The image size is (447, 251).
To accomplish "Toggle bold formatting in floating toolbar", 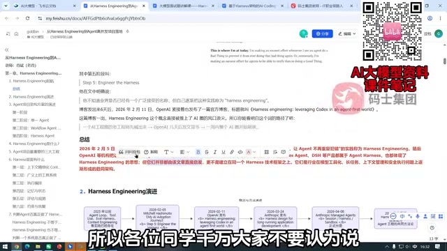I will pyautogui.click(x=198, y=152).
